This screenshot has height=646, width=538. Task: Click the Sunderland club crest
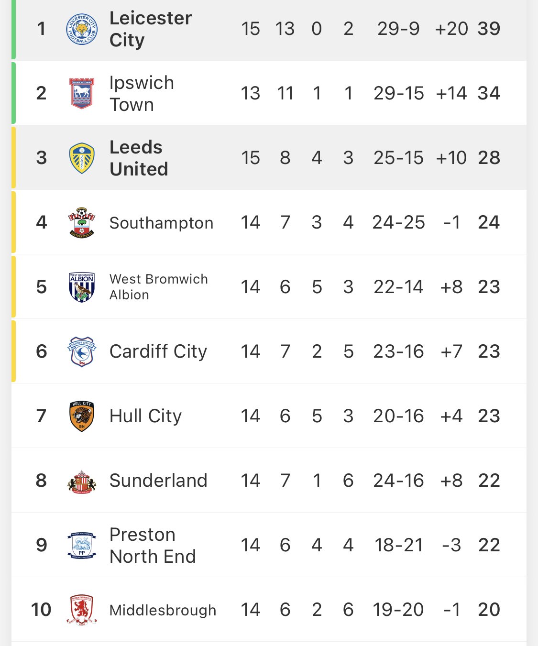(x=82, y=481)
